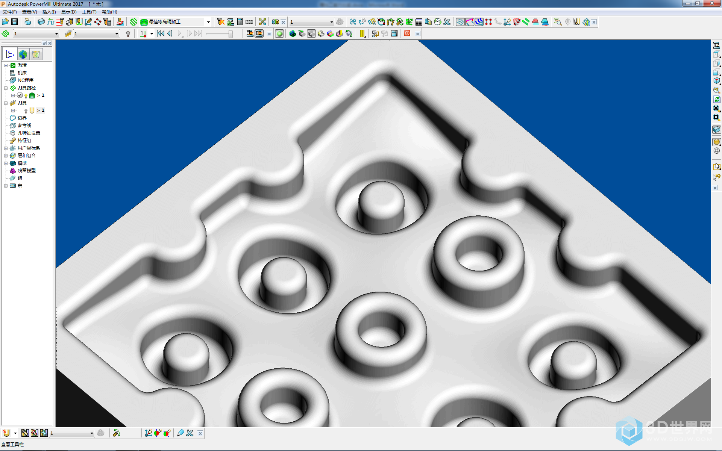This screenshot has height=451, width=722.
Task: Toggle ViewMill on/off green circle
Action: [279, 33]
